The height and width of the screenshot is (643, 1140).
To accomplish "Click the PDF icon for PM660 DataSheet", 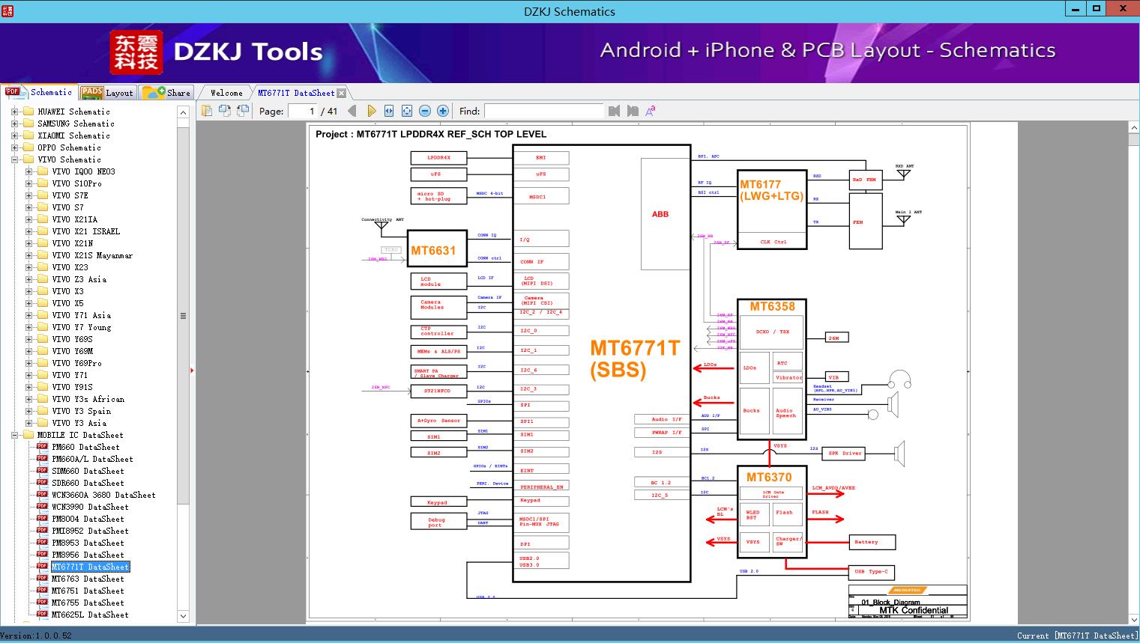I will pyautogui.click(x=42, y=447).
